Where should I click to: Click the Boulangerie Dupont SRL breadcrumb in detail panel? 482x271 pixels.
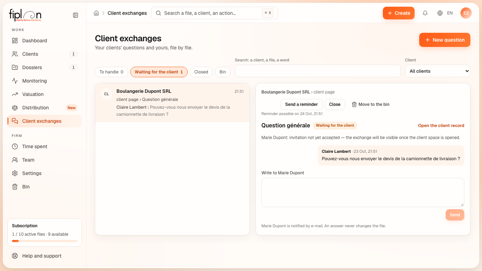tap(286, 92)
